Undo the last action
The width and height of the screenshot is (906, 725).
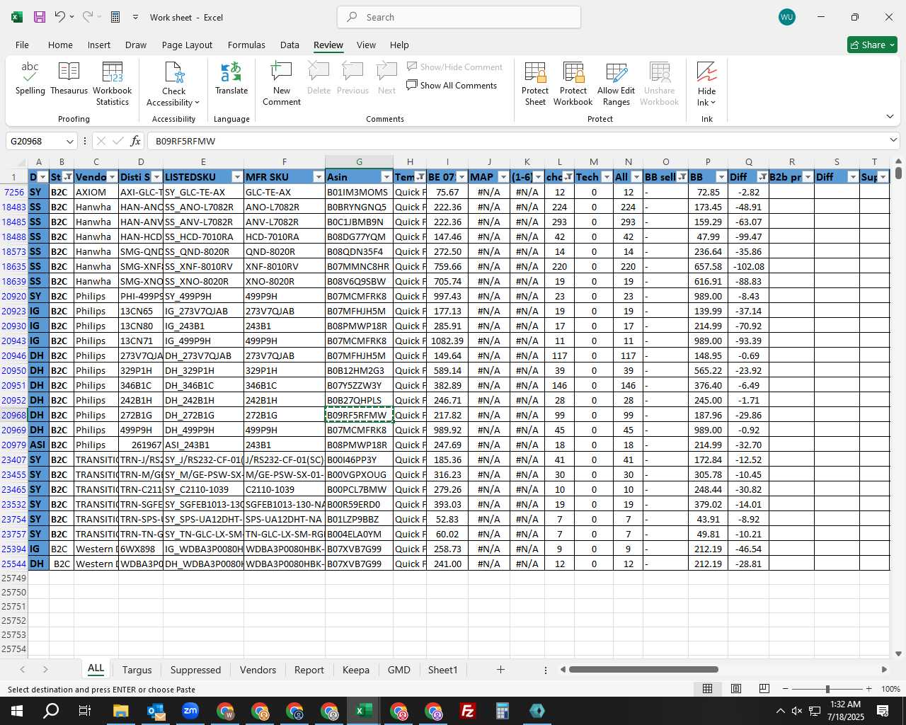60,17
